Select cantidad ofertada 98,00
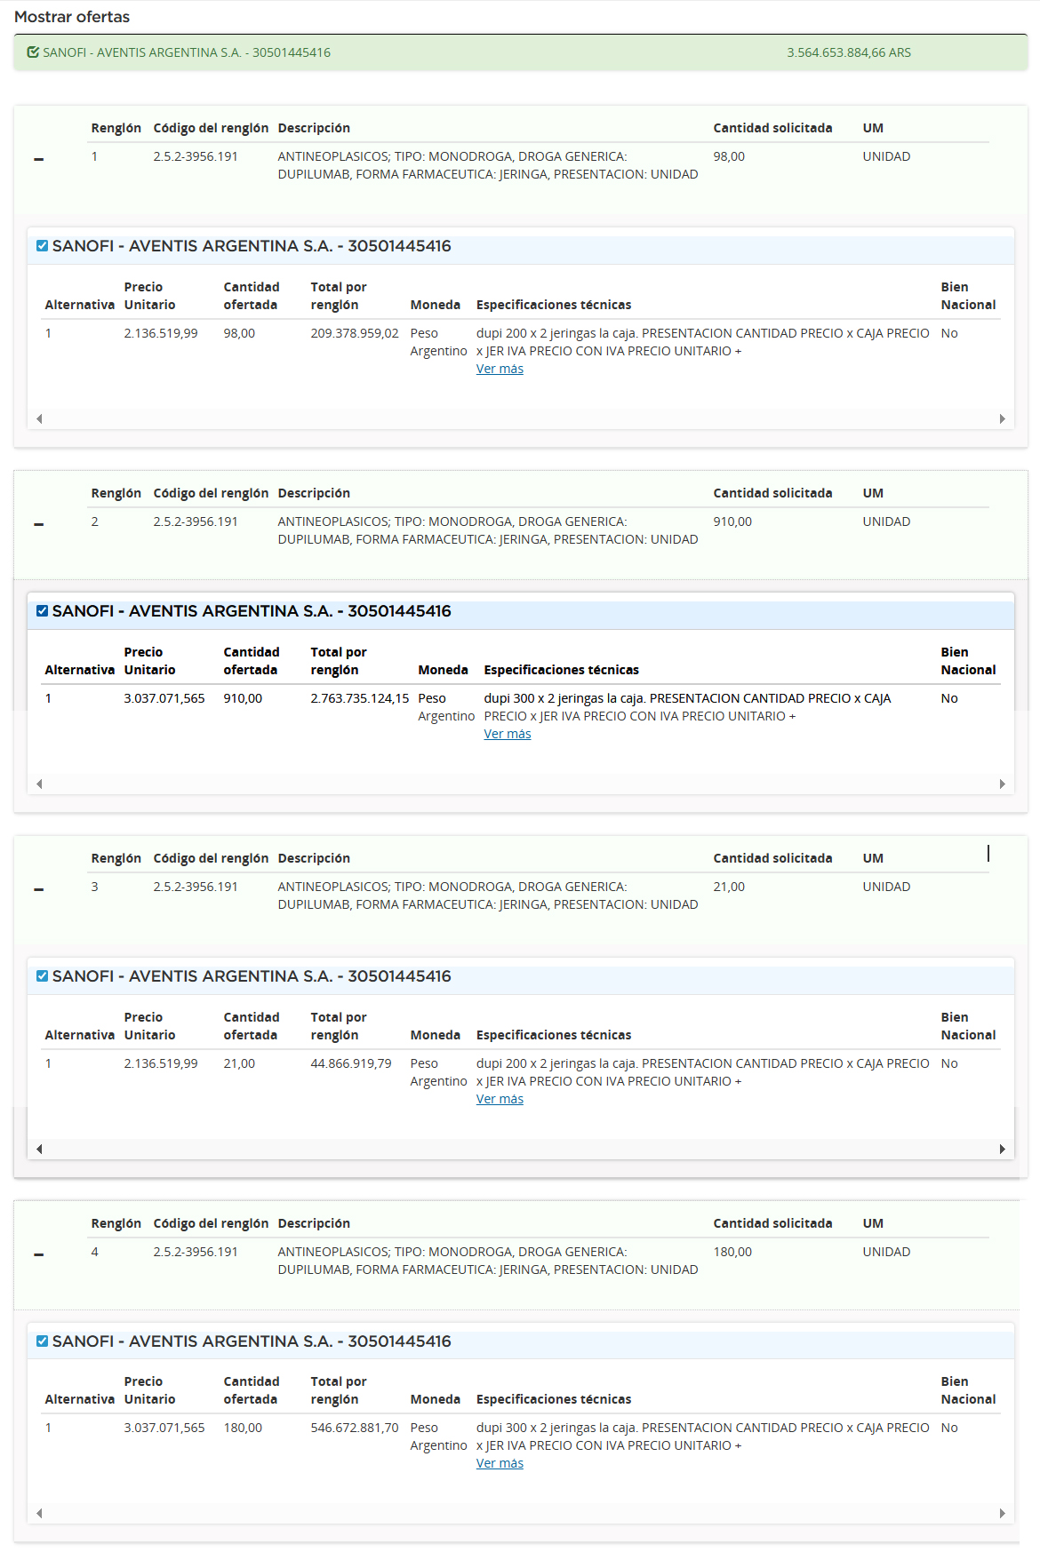 239,333
